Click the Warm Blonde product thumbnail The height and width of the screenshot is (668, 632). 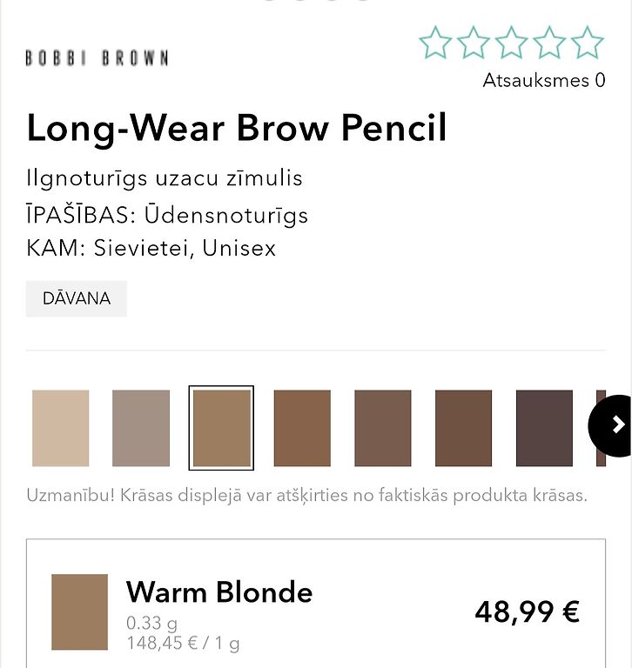point(80,612)
